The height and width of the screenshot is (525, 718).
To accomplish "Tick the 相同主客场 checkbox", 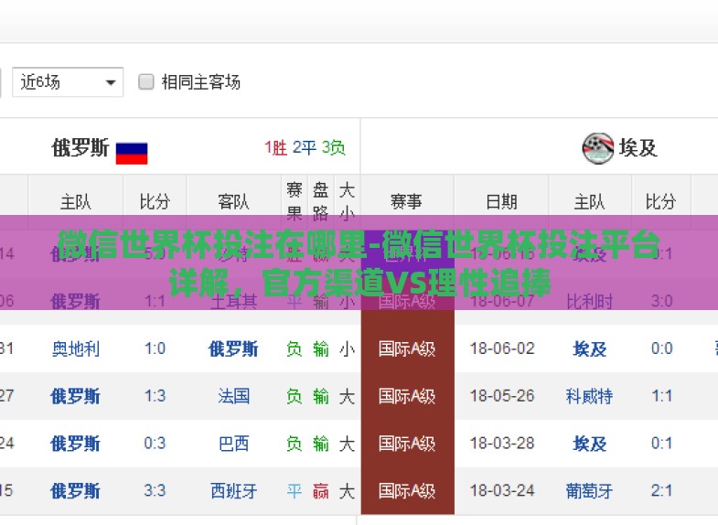I will (146, 82).
